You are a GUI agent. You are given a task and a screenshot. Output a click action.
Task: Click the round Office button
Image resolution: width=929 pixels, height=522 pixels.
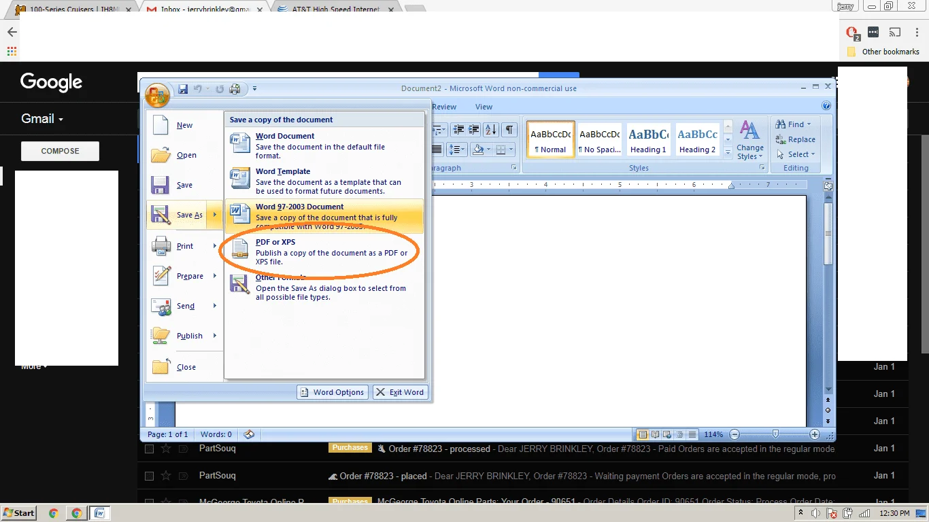pyautogui.click(x=156, y=94)
